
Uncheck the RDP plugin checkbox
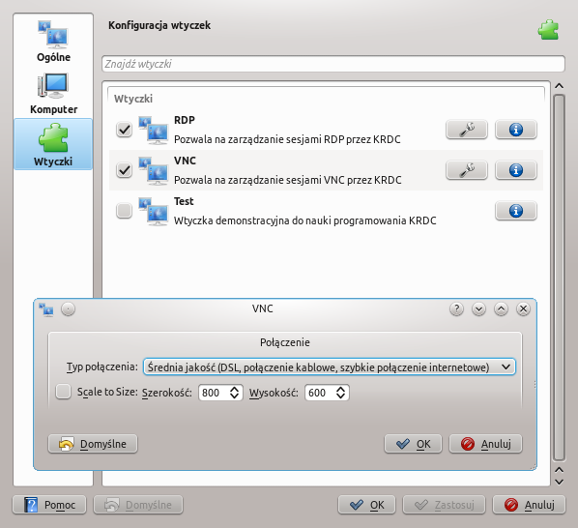click(x=124, y=130)
